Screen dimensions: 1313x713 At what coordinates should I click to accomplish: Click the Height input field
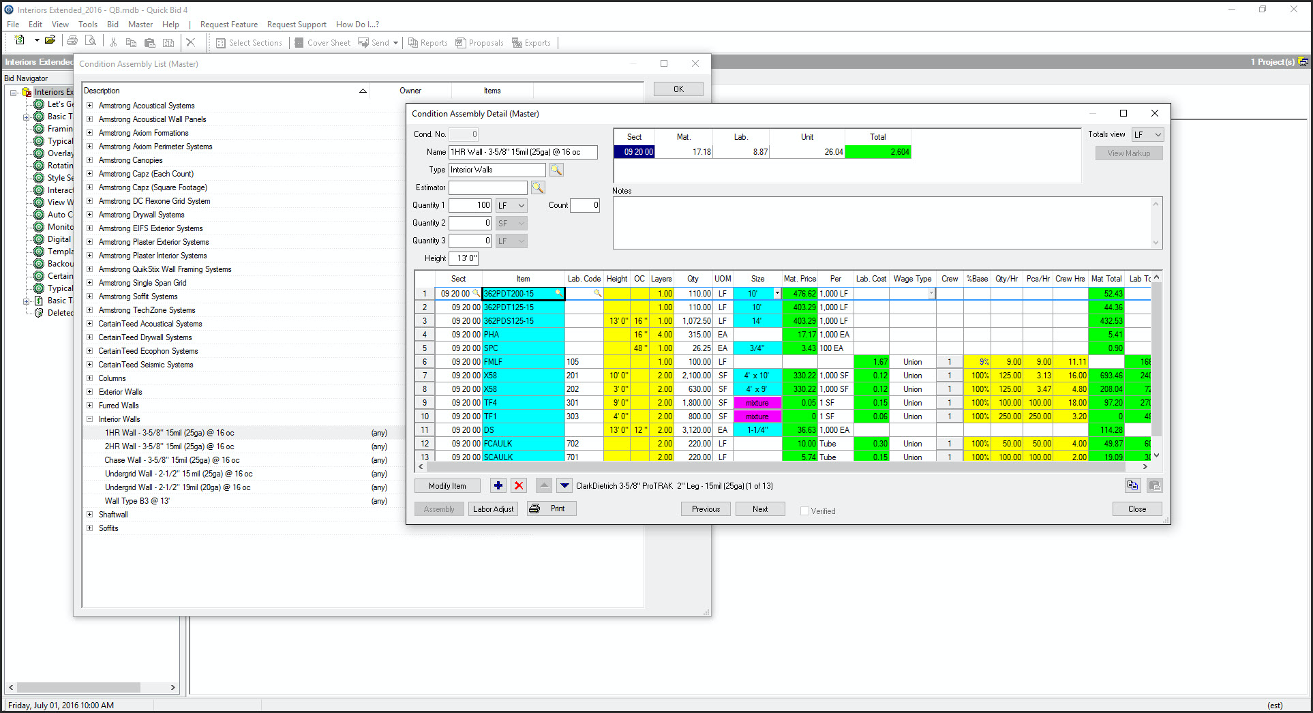tap(464, 258)
